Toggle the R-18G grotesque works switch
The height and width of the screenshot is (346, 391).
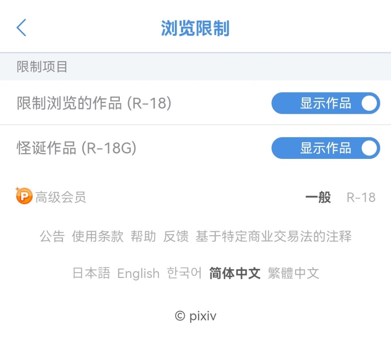click(x=325, y=148)
